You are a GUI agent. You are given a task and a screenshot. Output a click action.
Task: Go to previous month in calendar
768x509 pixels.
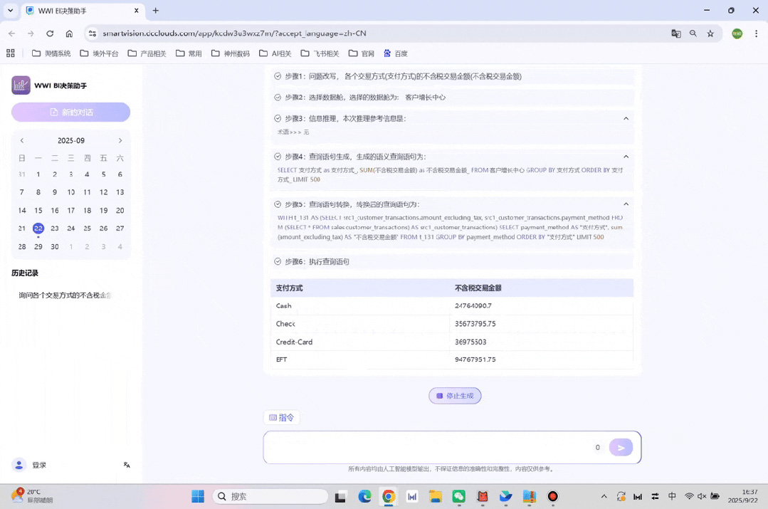[22, 141]
